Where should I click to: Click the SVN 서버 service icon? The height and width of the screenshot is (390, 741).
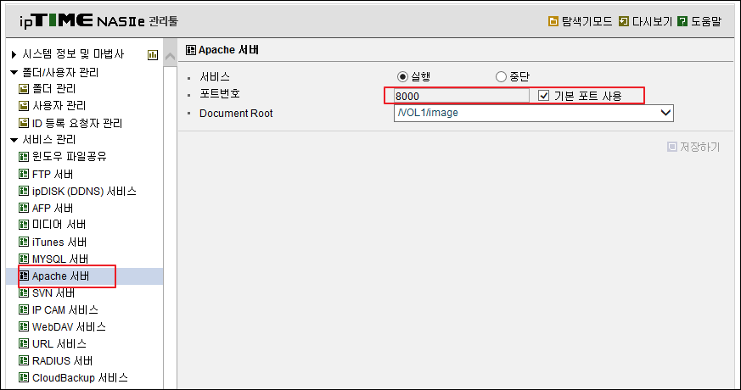(24, 292)
